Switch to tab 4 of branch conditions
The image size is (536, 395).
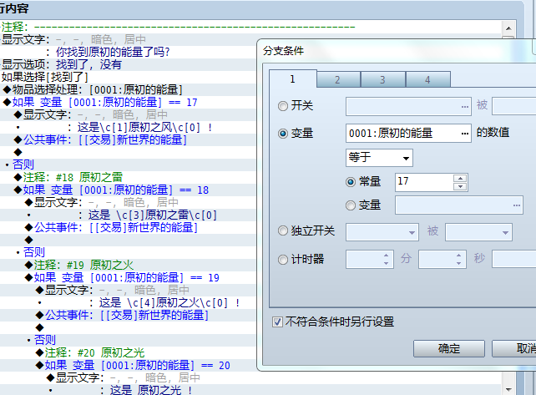[x=427, y=79]
